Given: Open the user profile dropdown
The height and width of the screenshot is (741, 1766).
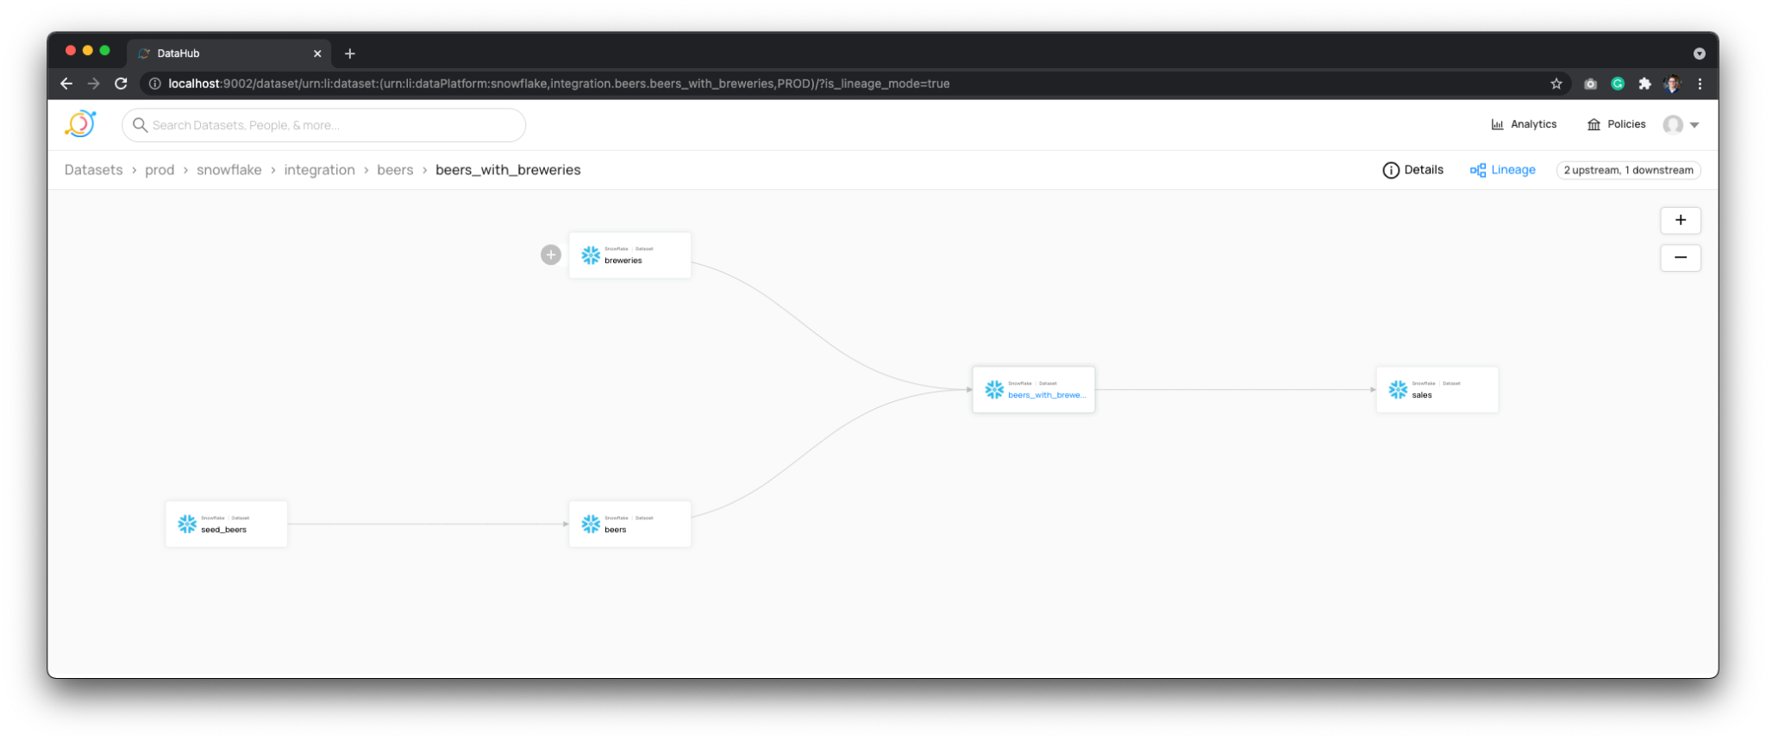Looking at the screenshot, I should click(x=1681, y=125).
